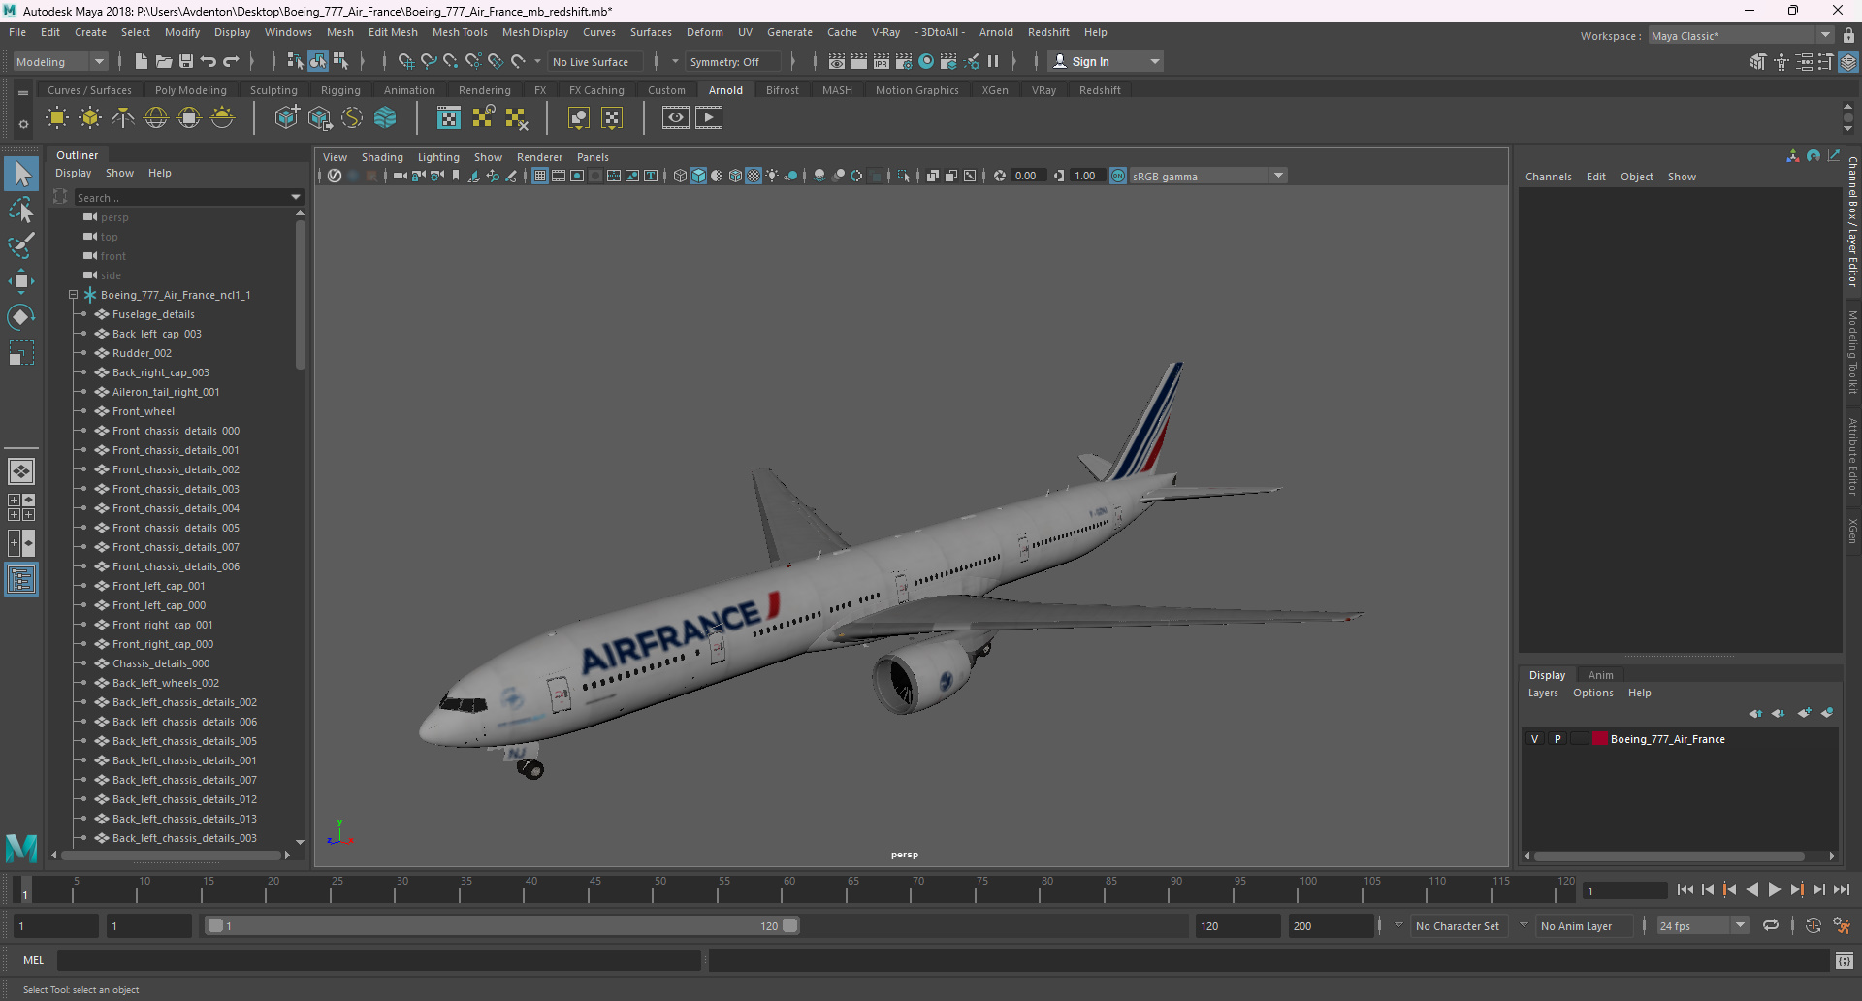Toggle the sRGB gamma view transform button

[1118, 176]
